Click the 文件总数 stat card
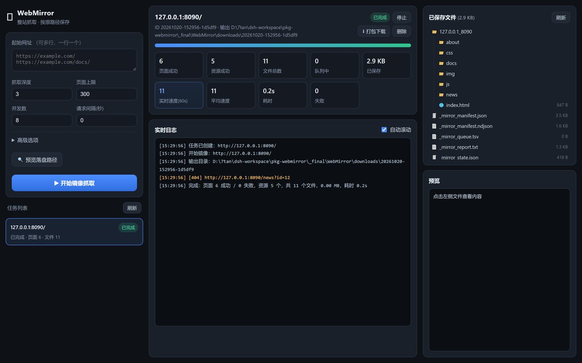Screen dimensions: 582x363 pos(283,65)
